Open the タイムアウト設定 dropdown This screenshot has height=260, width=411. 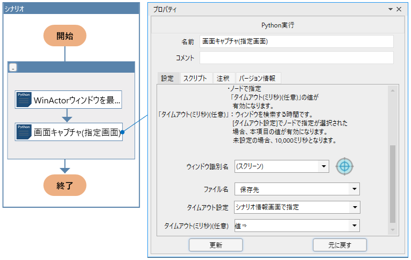pyautogui.click(x=353, y=207)
